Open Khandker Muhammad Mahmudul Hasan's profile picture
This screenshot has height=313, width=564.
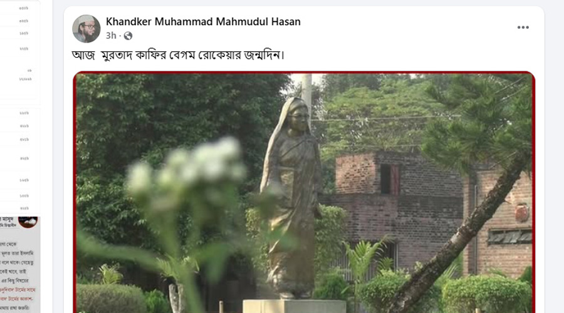(86, 29)
